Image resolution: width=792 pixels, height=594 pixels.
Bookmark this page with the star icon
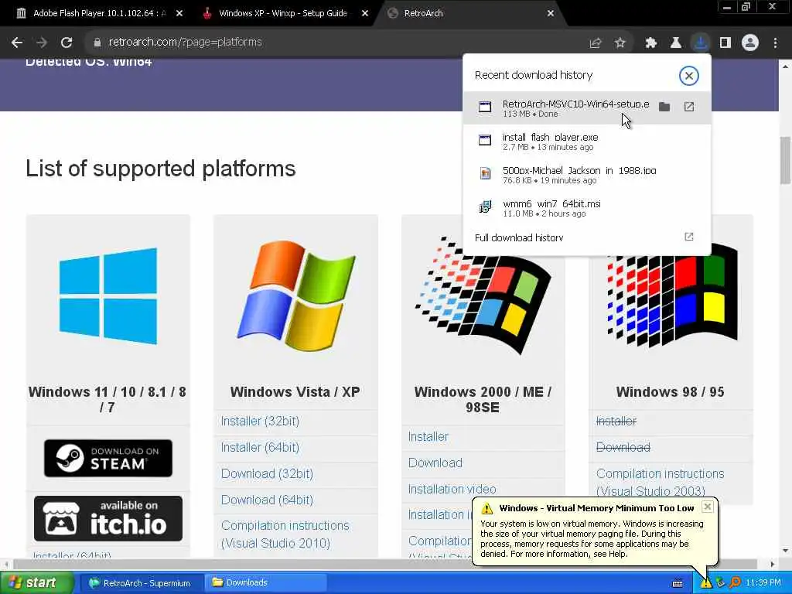tap(620, 43)
